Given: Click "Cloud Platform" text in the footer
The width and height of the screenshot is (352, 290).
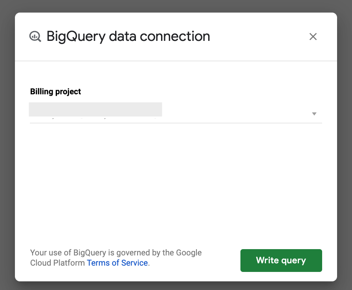Looking at the screenshot, I should 58,263.
